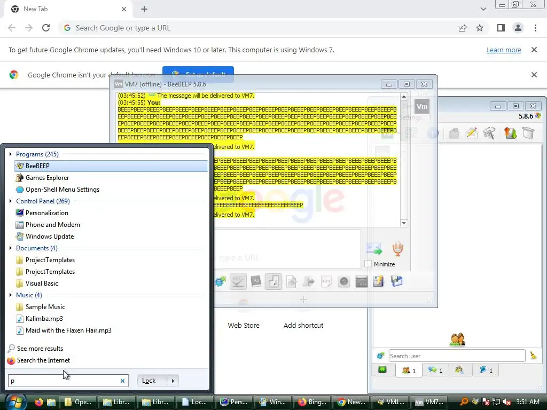Click the round gray emoticon icon in chat toolbar

pyautogui.click(x=343, y=281)
